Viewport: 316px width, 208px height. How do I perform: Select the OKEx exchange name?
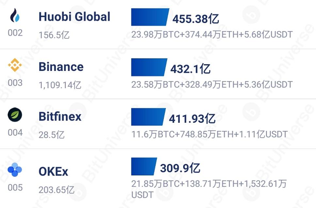[54, 172]
